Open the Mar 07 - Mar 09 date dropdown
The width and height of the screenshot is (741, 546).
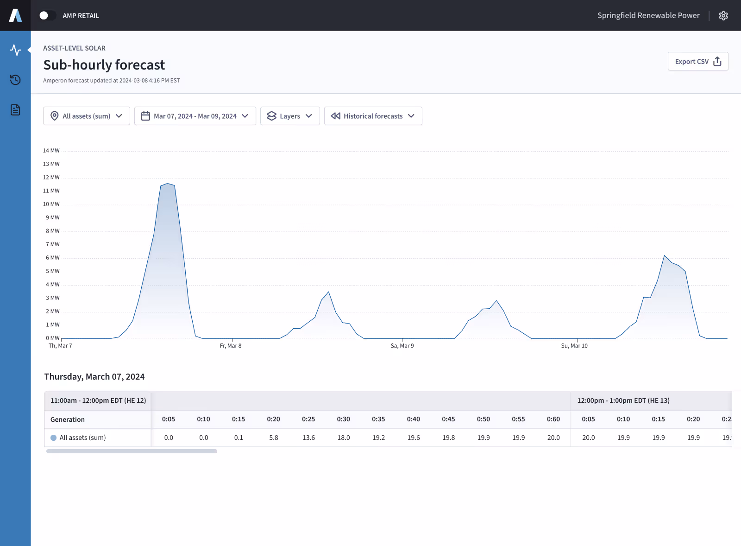(x=195, y=116)
